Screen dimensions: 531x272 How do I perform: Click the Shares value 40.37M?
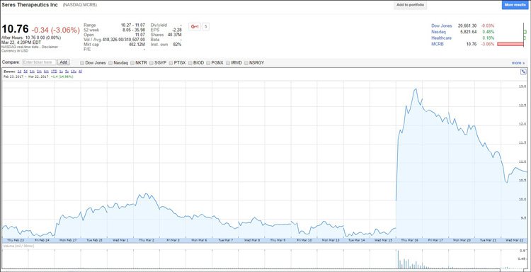(175, 35)
